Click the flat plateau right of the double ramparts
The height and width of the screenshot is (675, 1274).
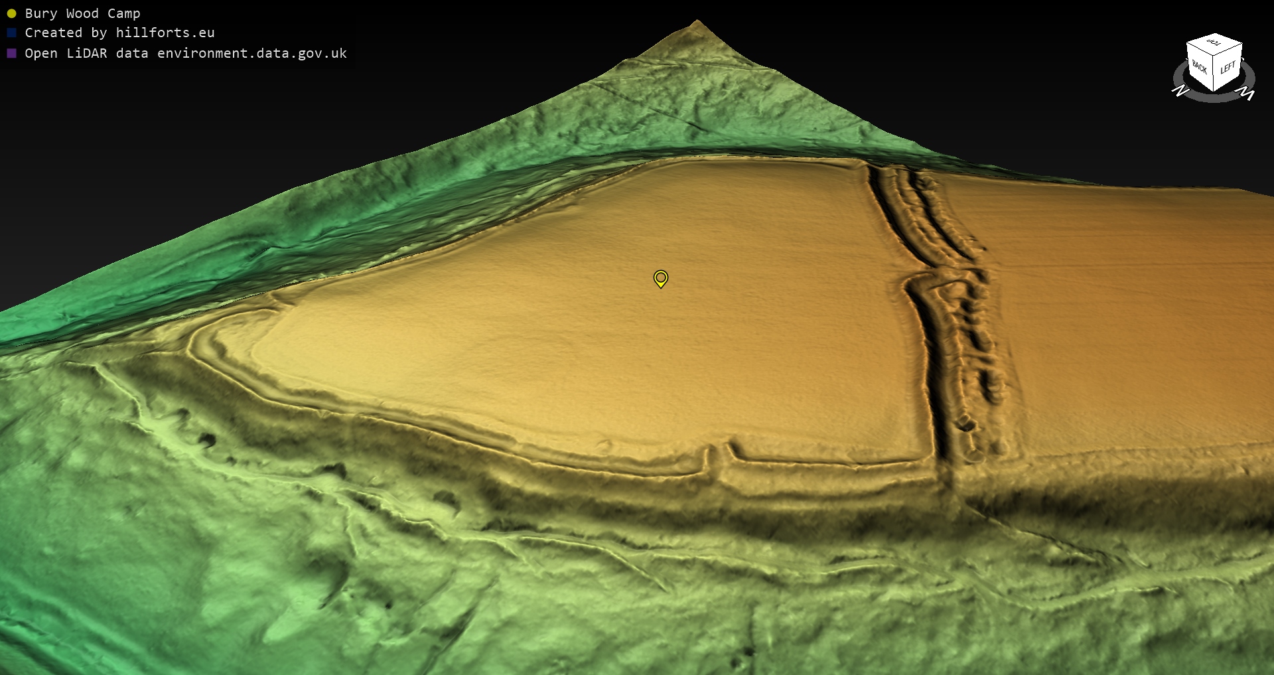pos(1128,299)
